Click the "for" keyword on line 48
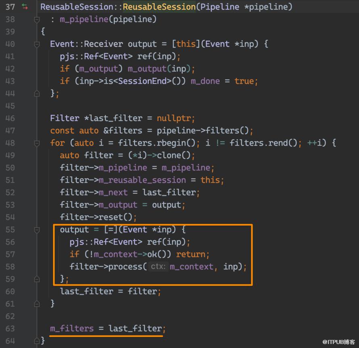This screenshot has height=348, width=359. click(57, 143)
